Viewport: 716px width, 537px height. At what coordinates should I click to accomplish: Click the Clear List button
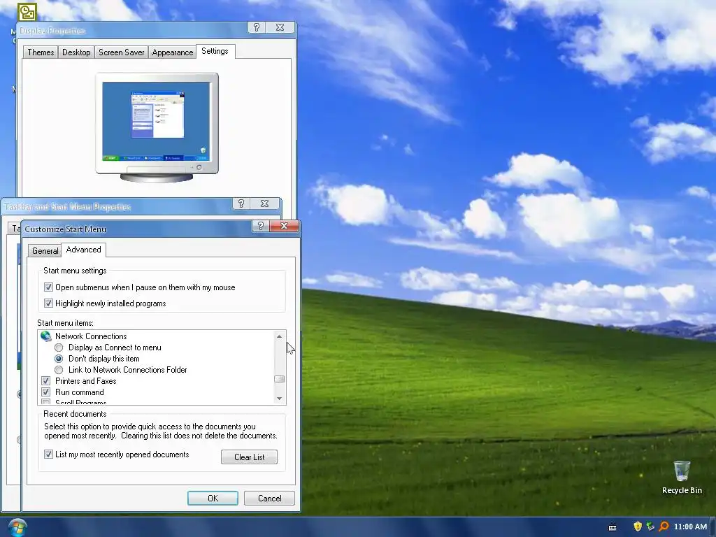[250, 457]
